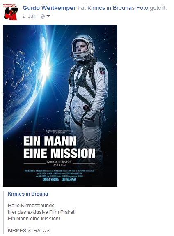The width and height of the screenshot is (174, 236).
Task: Click the globe public-privacy icon
Action: tap(43, 16)
